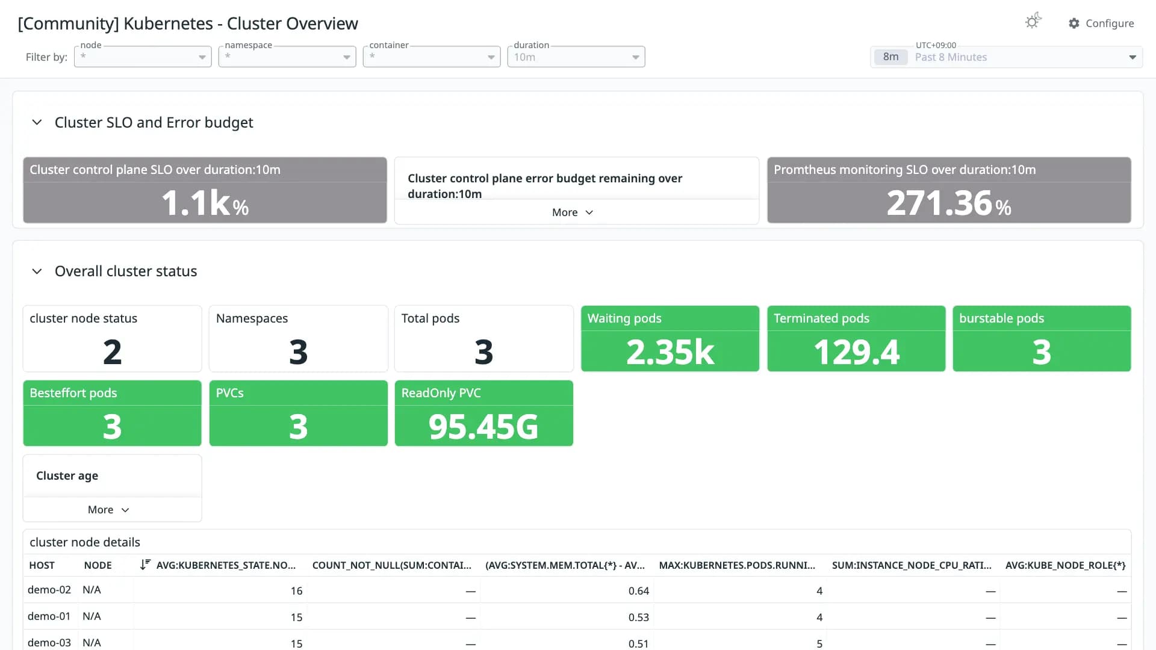Click the Promtheus monitoring SLO 271.36% tile
The height and width of the screenshot is (650, 1156).
949,190
